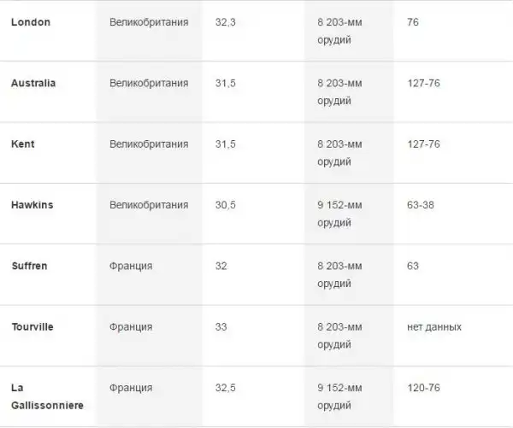Click the Suffren ship name
This screenshot has height=428, width=513.
(30, 266)
